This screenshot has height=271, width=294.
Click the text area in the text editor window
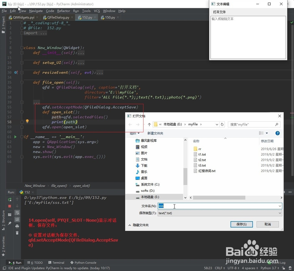(x=248, y=37)
